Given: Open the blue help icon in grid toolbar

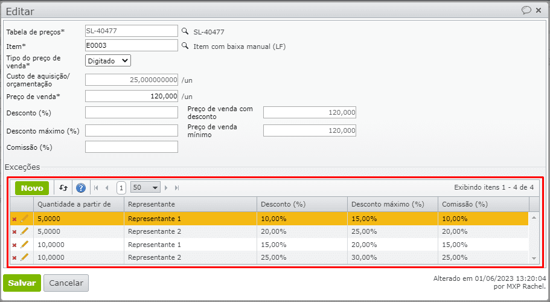Looking at the screenshot, I should pyautogui.click(x=81, y=188).
